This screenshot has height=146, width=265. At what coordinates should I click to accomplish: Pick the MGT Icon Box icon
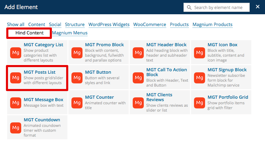click(199, 53)
